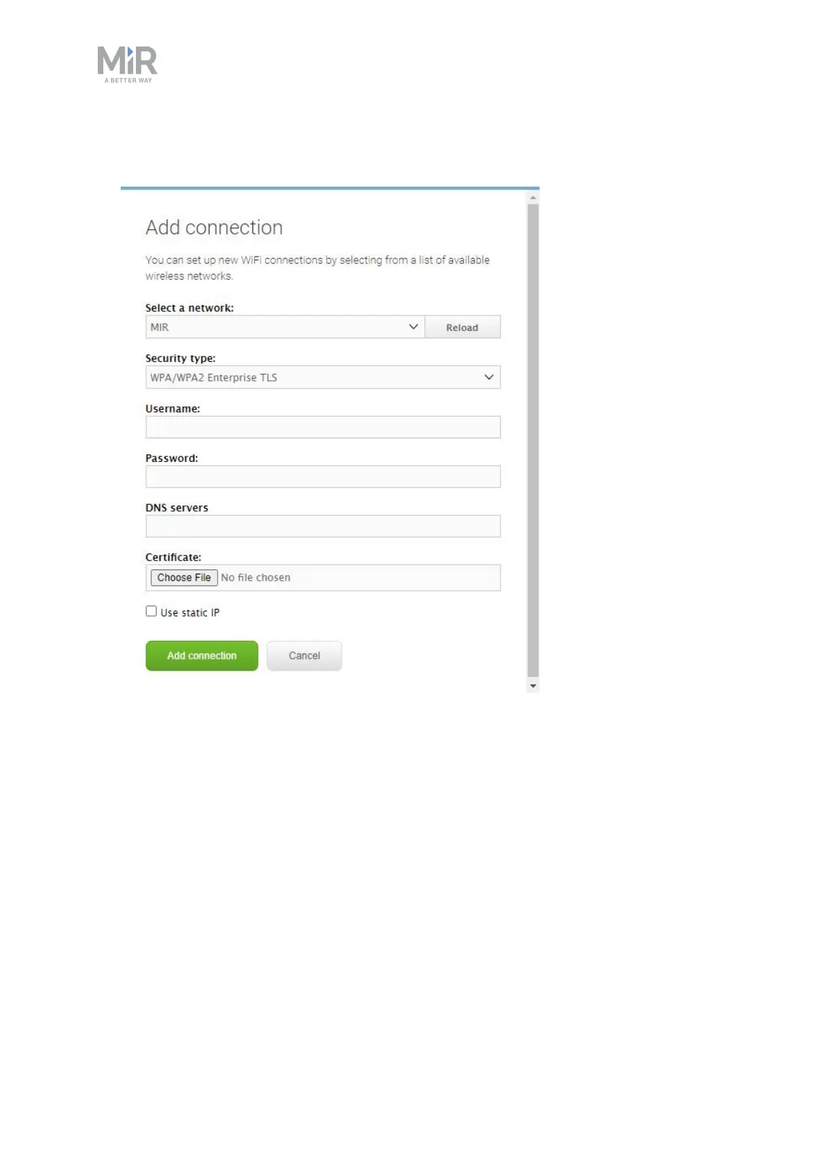Click the Certificate label
Image resolution: width=826 pixels, height=1168 pixels.
(173, 557)
